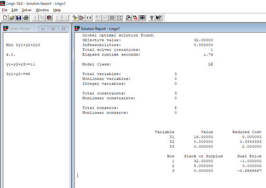266x188 pixels.
Task: Click the Open file folder icon
Action: point(12,18)
